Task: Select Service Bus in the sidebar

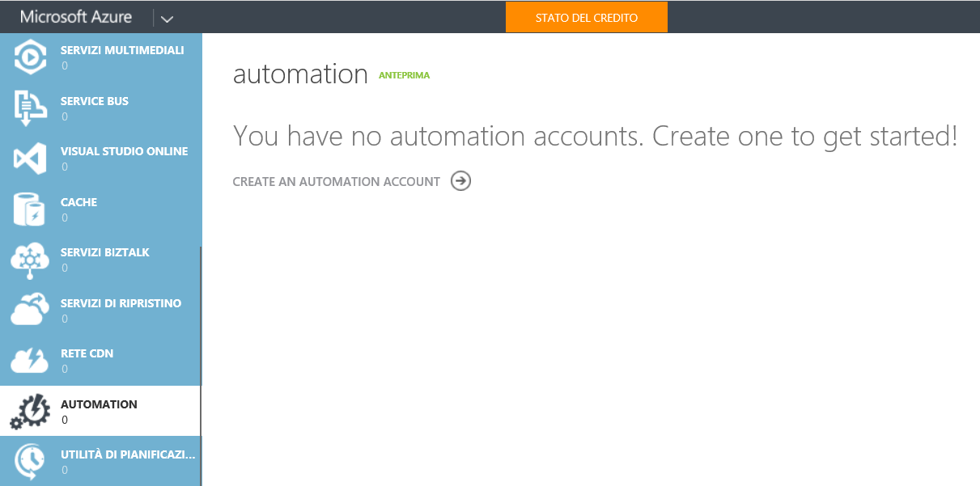Action: (x=100, y=108)
